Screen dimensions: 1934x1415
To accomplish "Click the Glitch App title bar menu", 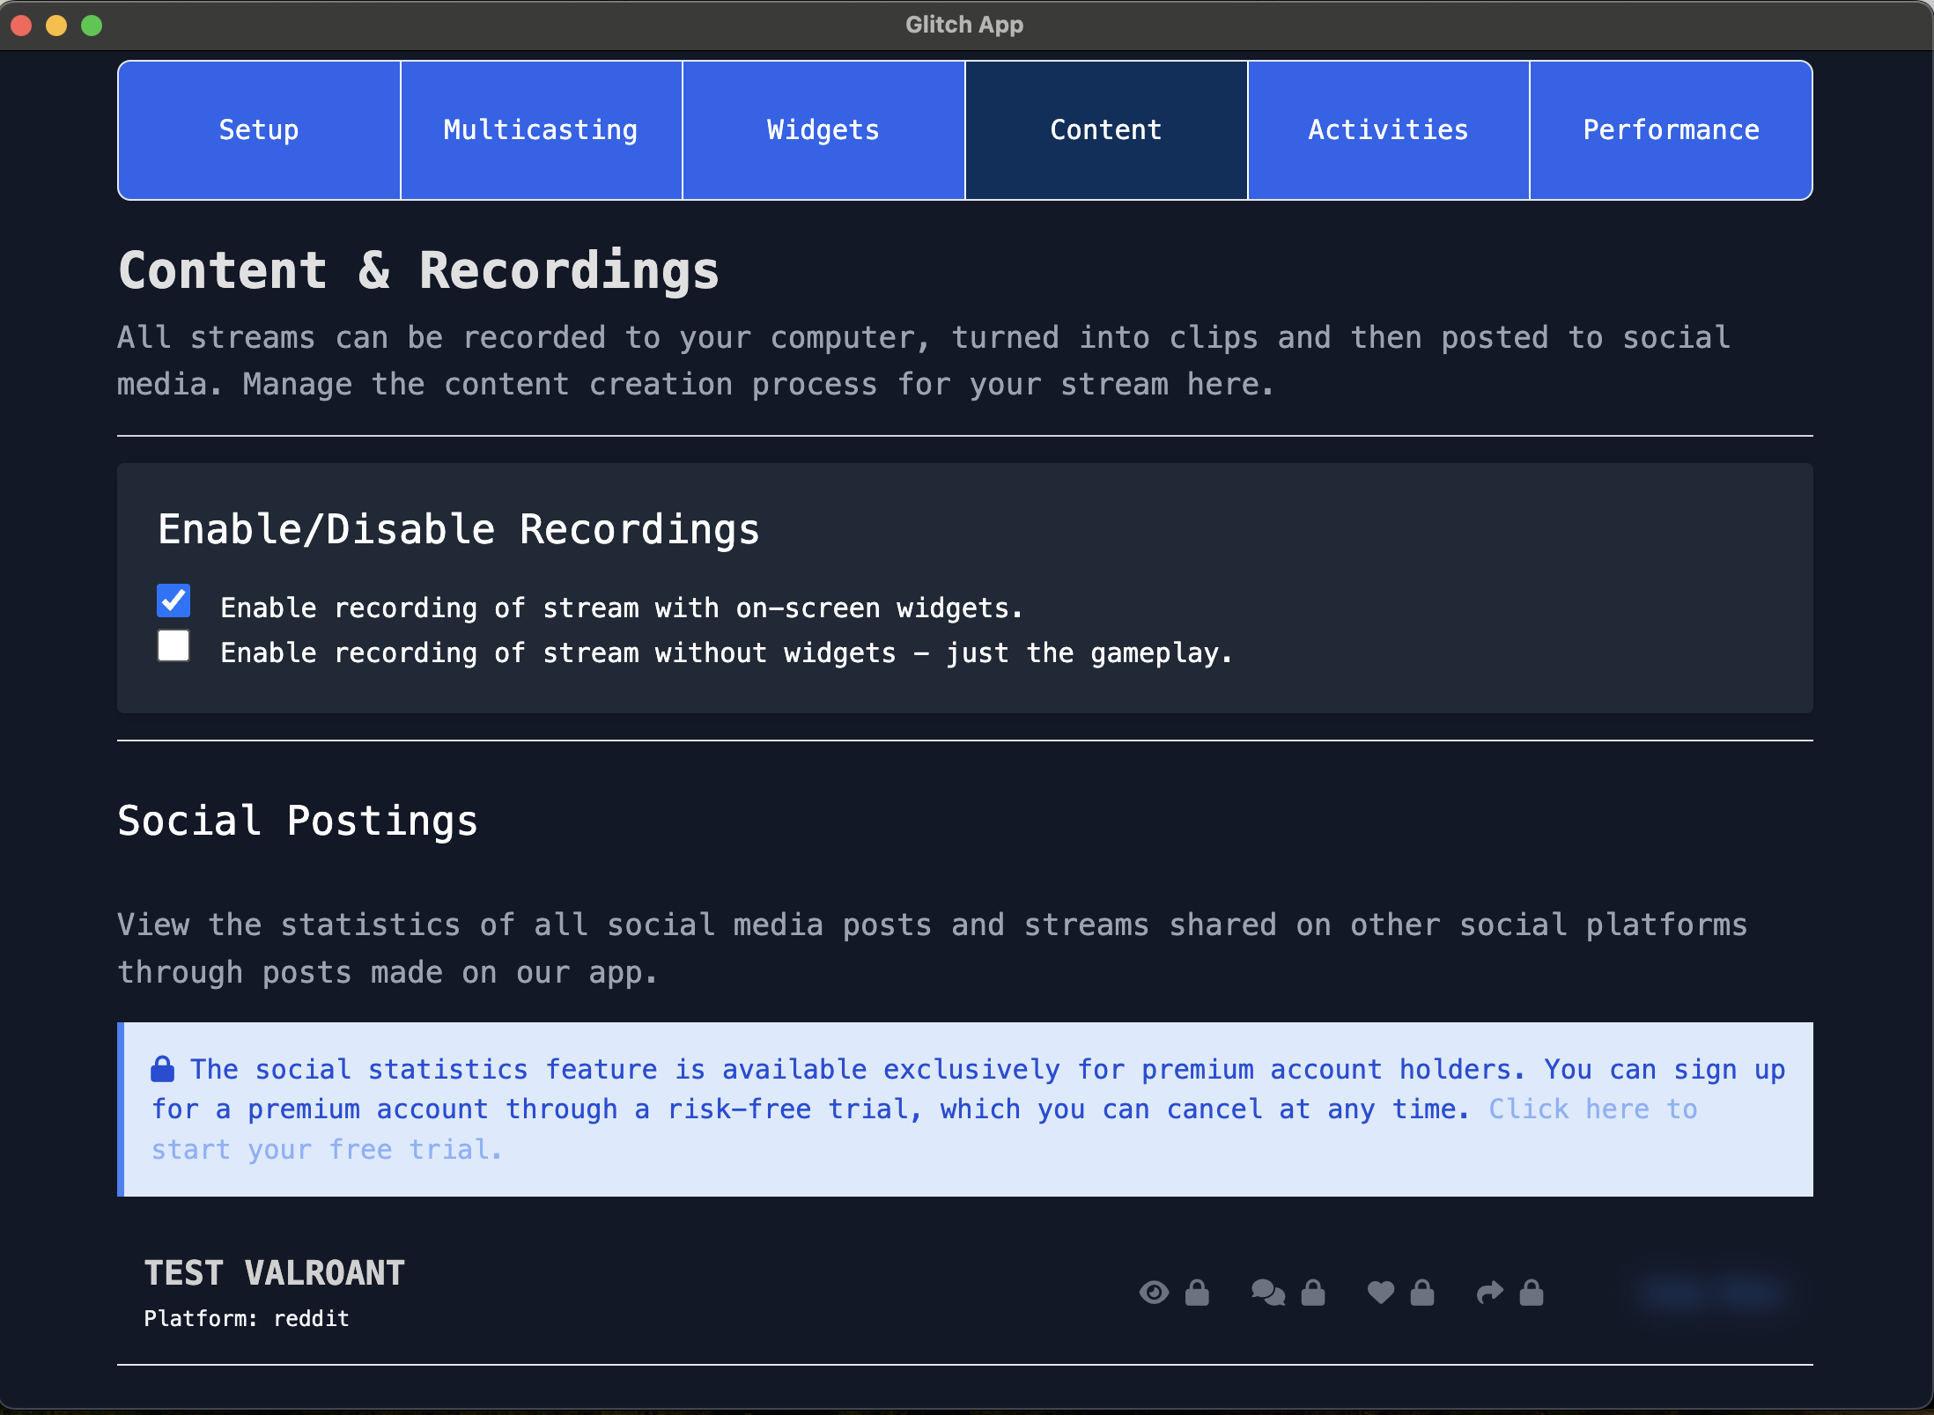I will tap(965, 23).
